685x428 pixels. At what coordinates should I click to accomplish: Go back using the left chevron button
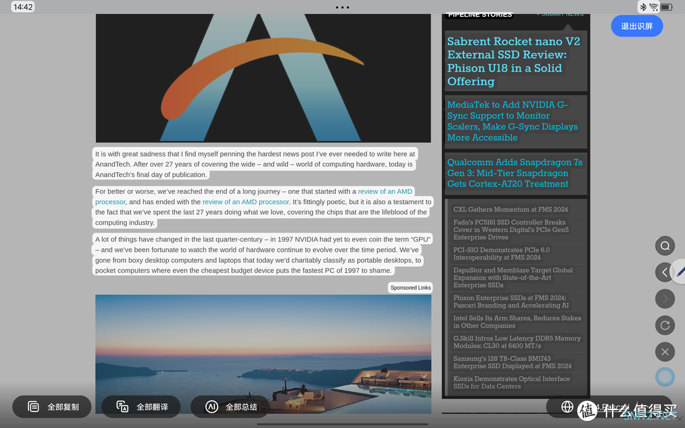pos(664,273)
